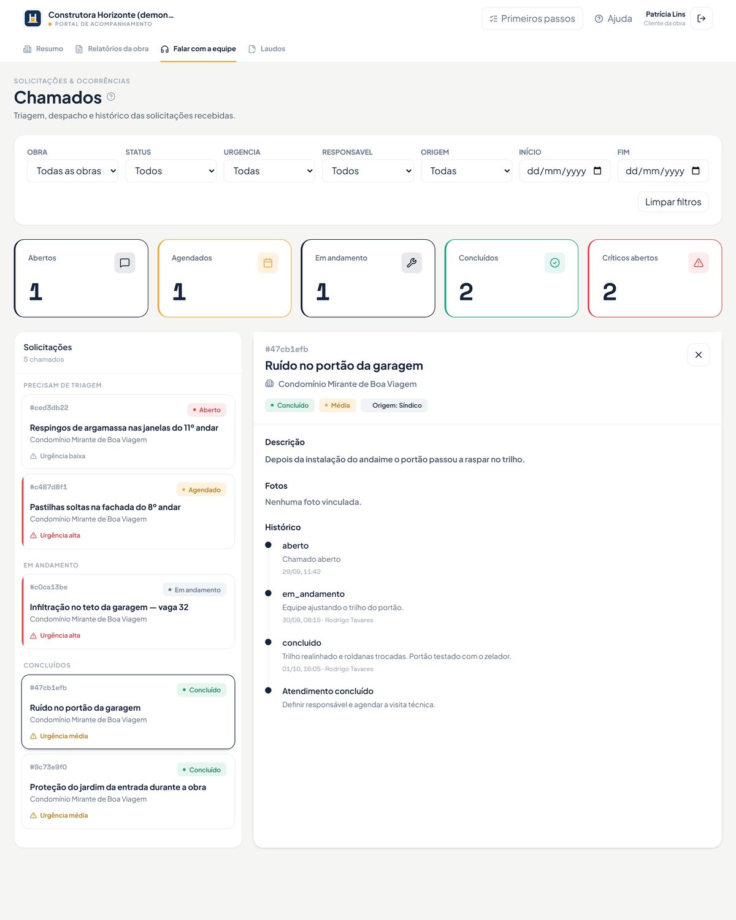736x920 pixels.
Task: Filter by the Abertos summary card
Action: pos(81,278)
